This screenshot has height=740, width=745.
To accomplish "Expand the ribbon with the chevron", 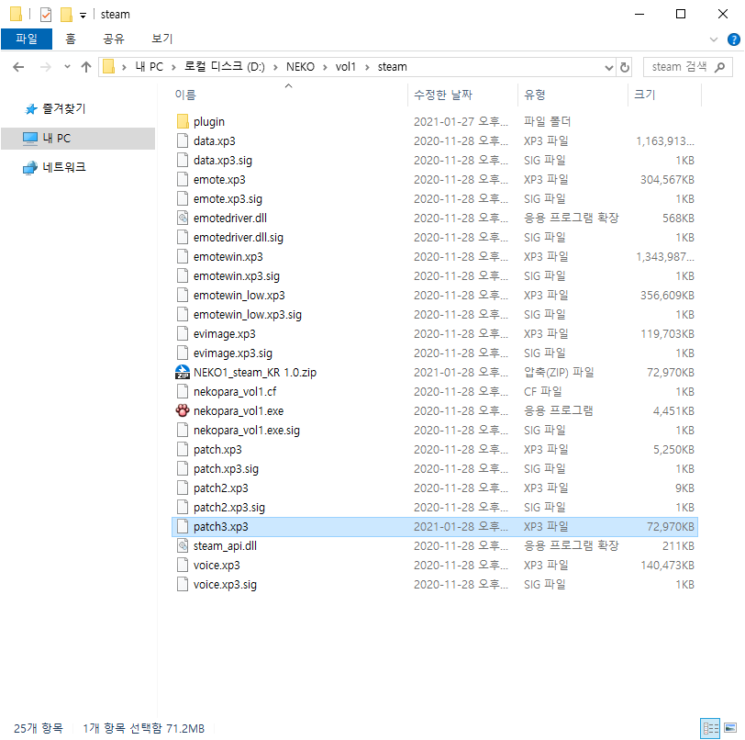I will [713, 39].
